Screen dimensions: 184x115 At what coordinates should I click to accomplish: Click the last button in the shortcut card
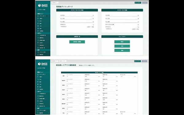tap(122, 50)
